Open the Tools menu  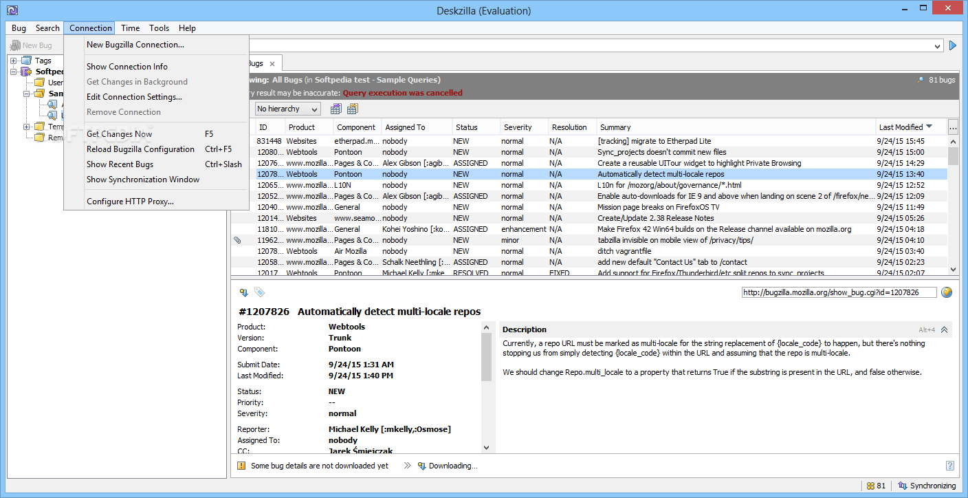coord(159,28)
